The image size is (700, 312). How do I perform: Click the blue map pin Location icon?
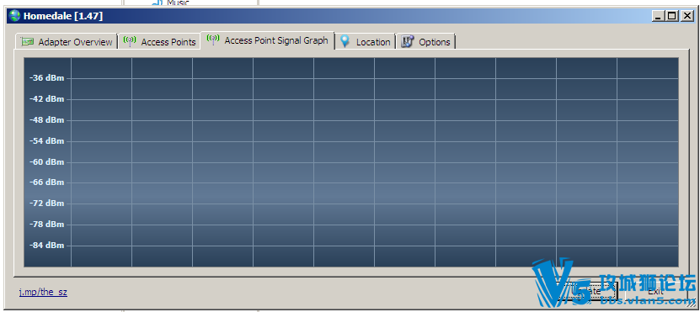pos(345,41)
